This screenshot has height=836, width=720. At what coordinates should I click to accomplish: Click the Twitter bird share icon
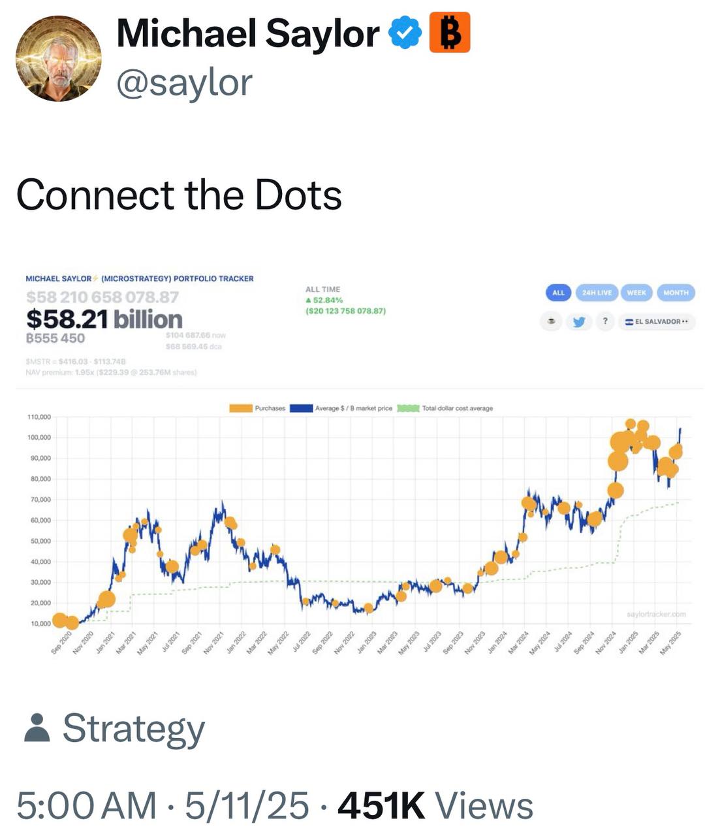578,321
